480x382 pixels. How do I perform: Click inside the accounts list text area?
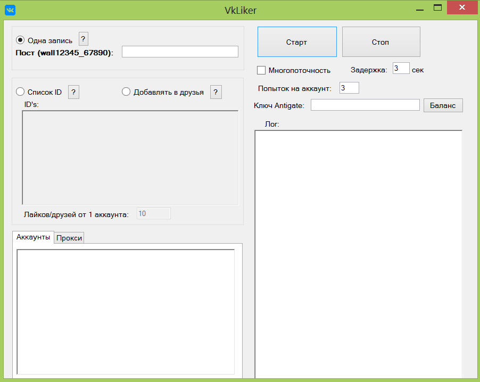[126, 312]
